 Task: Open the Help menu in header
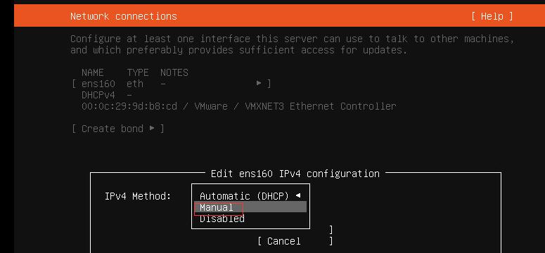click(x=492, y=16)
